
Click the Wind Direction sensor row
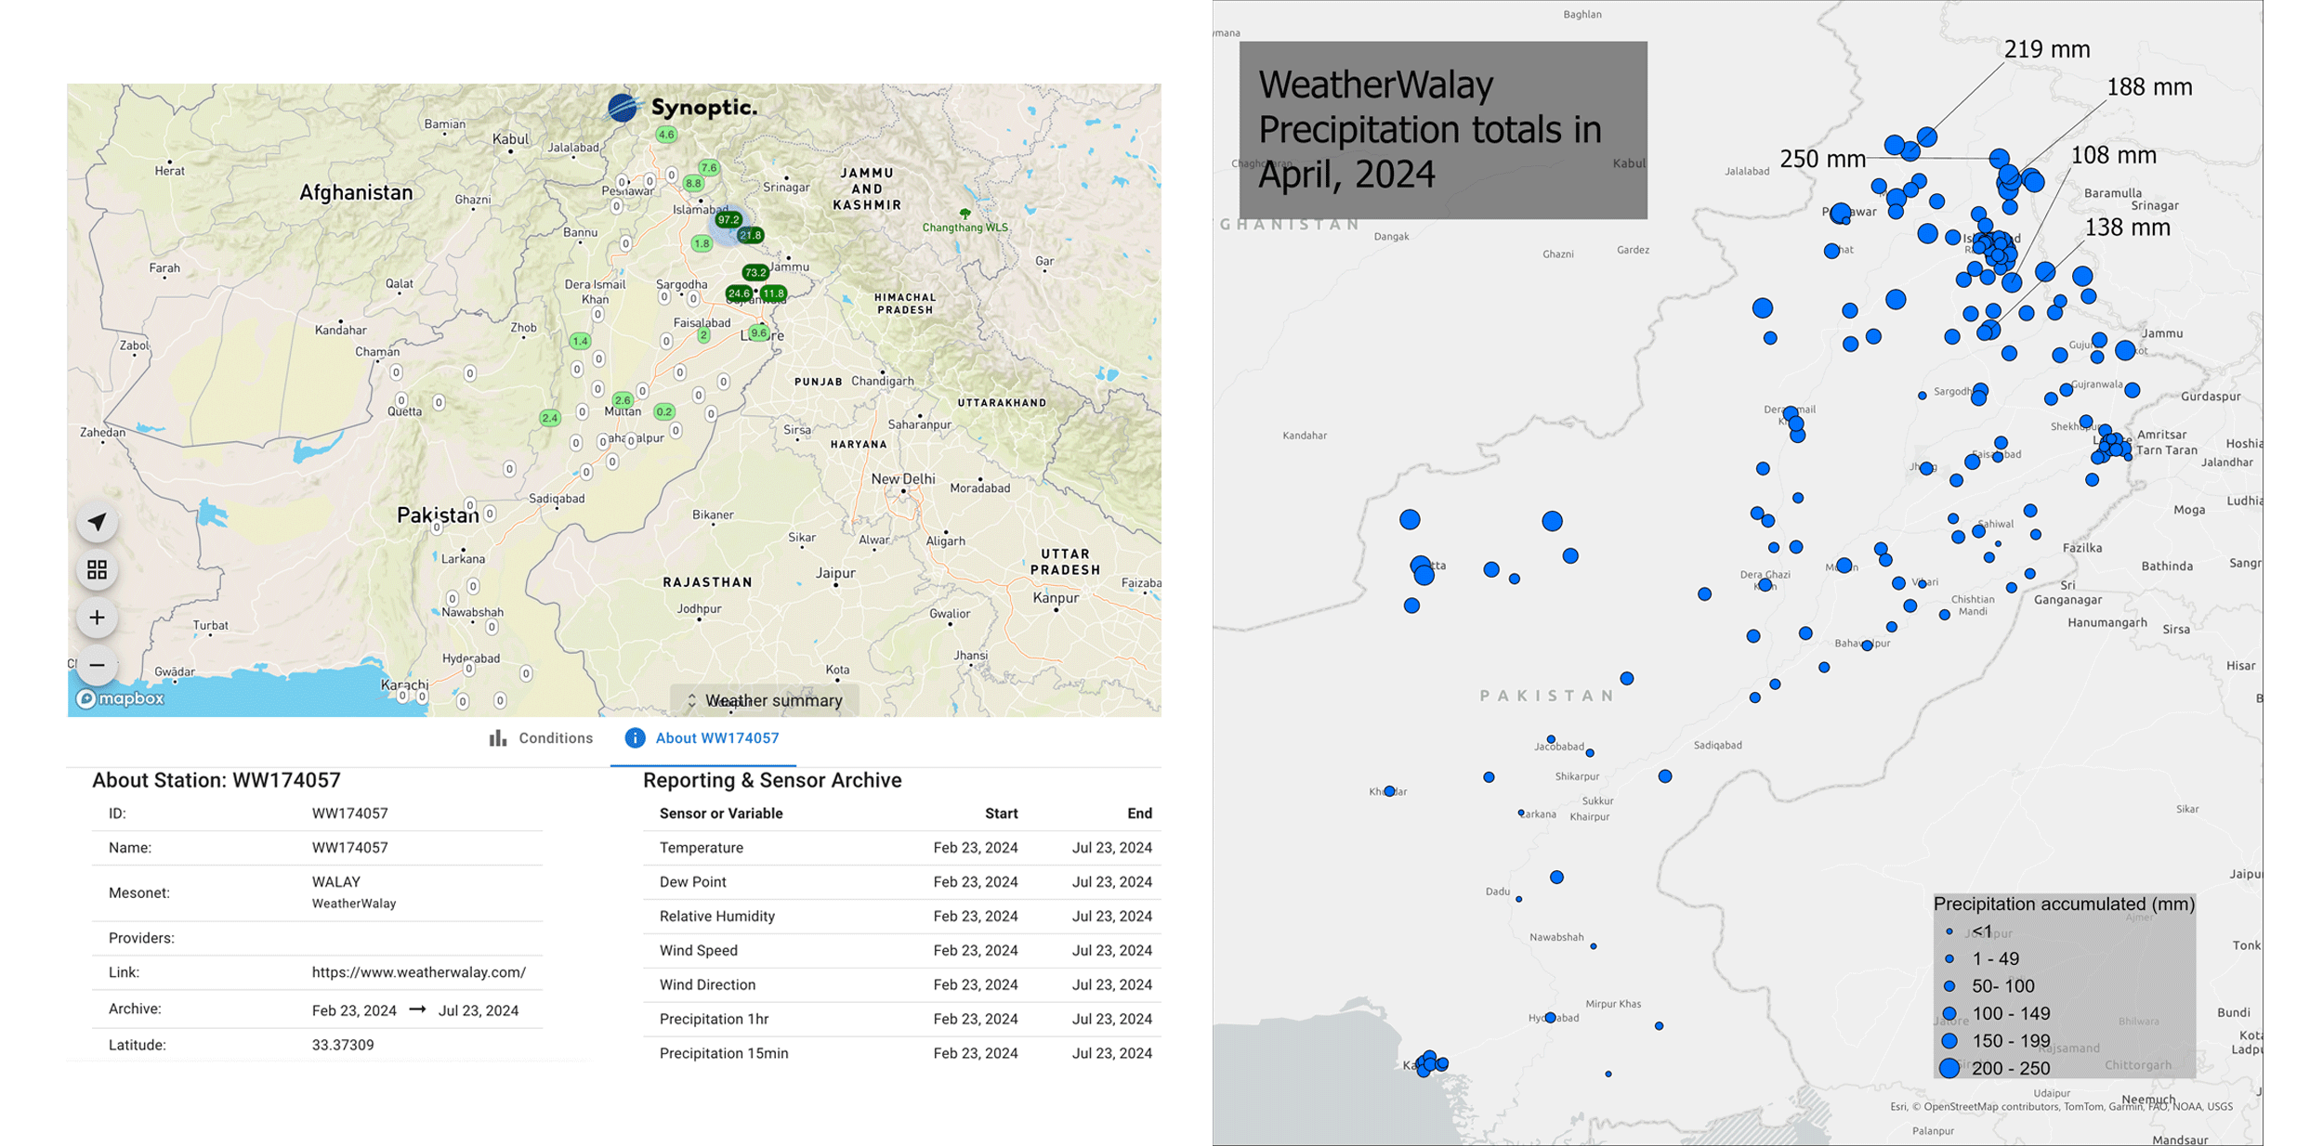pos(901,984)
